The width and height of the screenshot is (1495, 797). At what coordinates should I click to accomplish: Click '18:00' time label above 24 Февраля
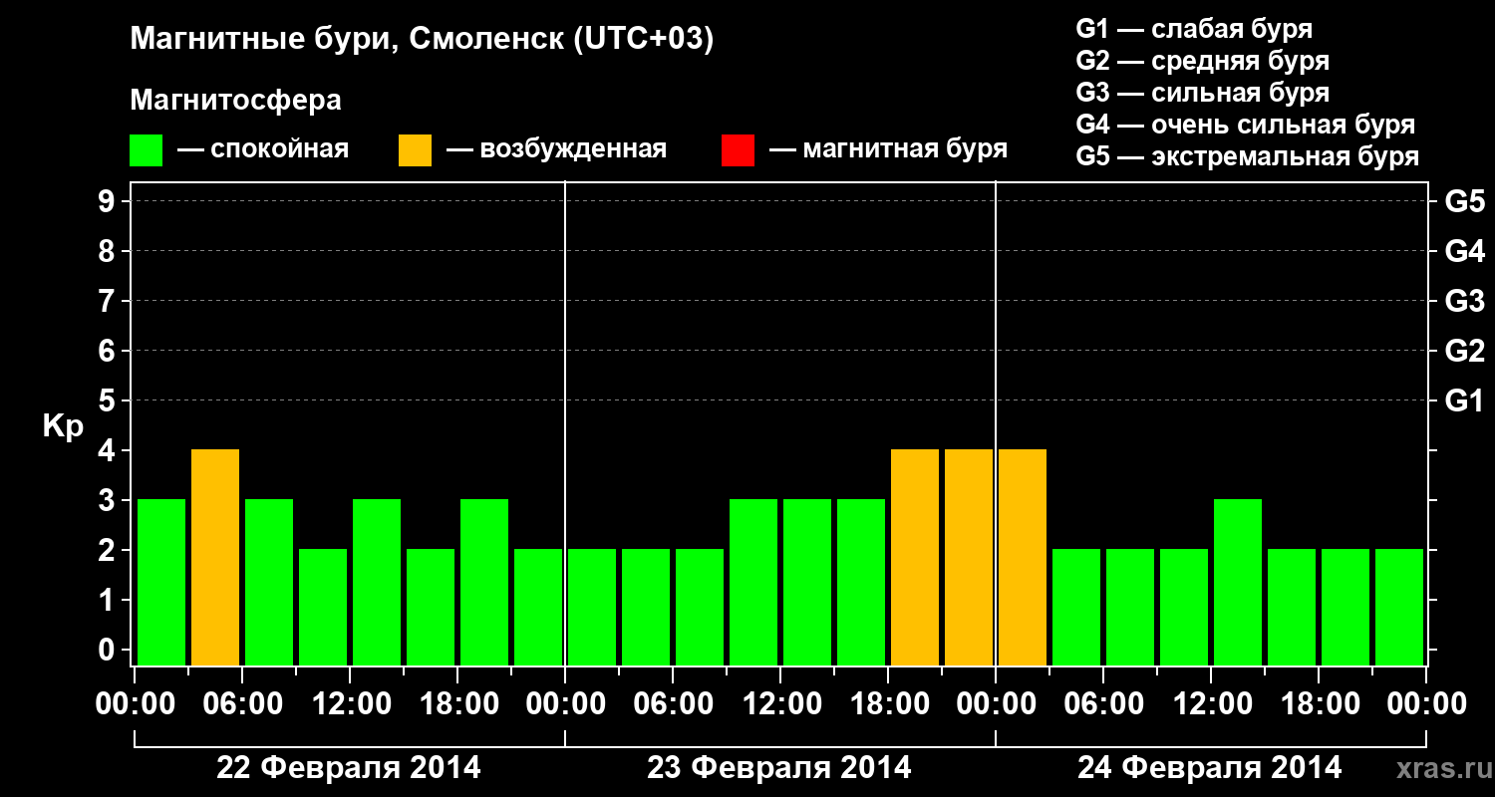1319,704
